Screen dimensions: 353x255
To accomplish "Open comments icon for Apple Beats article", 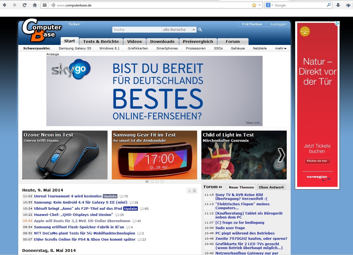I will (135, 221).
